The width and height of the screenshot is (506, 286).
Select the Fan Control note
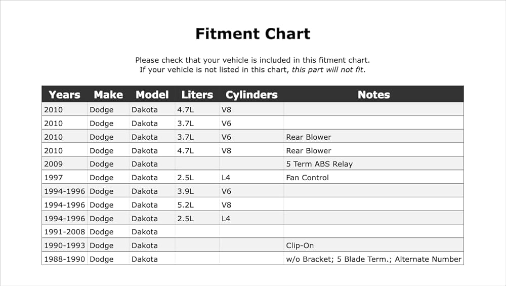point(307,178)
